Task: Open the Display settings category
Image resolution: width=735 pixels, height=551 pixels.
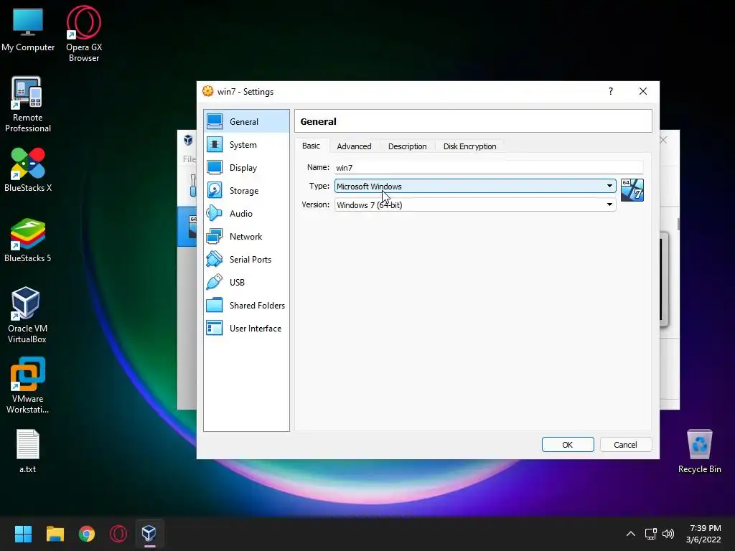Action: pyautogui.click(x=247, y=168)
